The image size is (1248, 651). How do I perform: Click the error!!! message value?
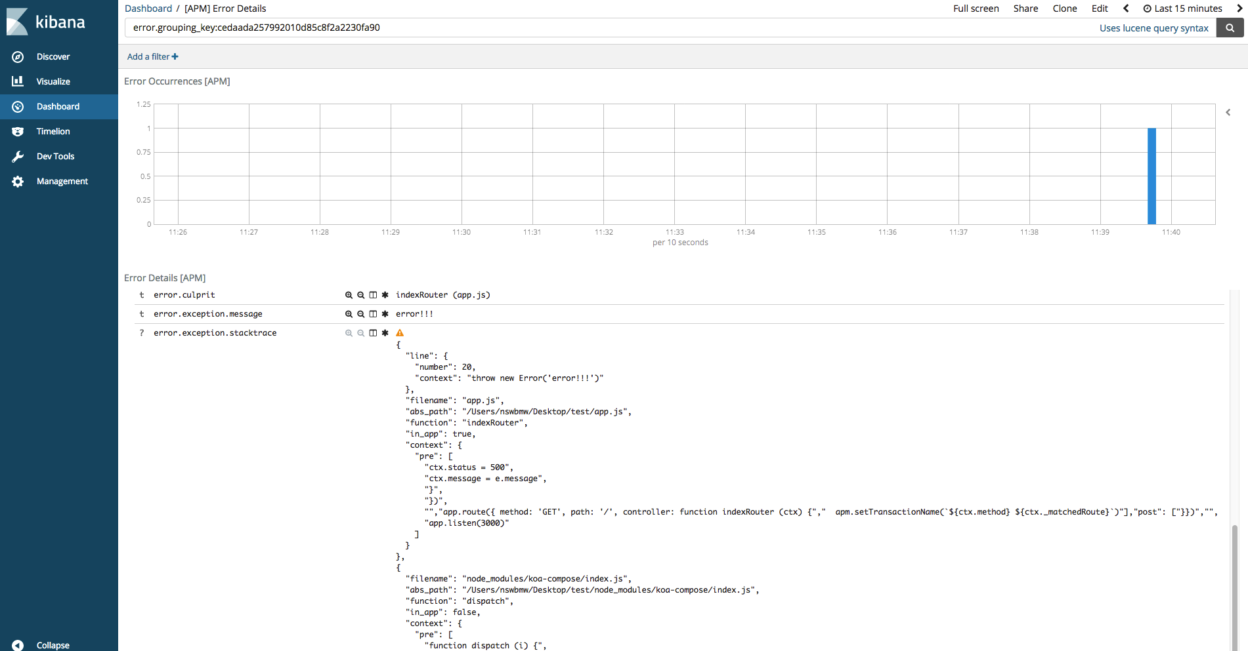[x=414, y=314]
